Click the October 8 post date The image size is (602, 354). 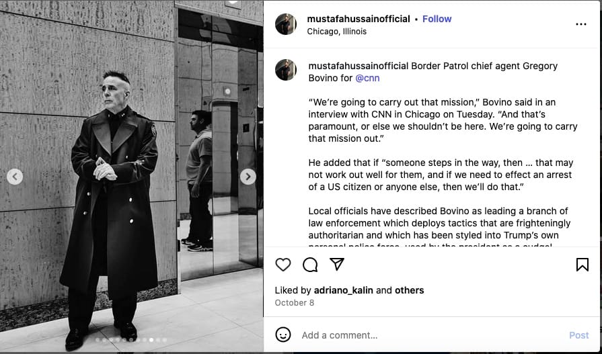pyautogui.click(x=295, y=302)
